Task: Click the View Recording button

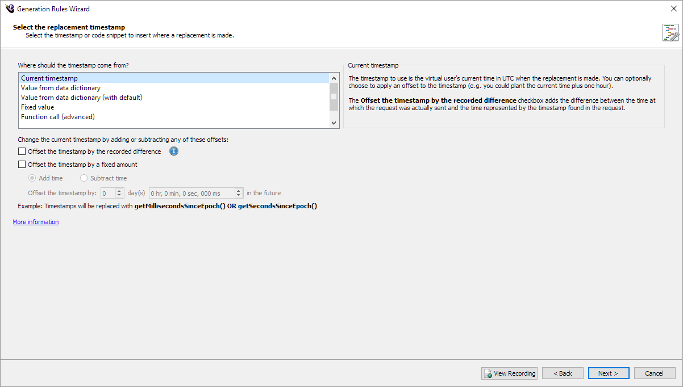Action: [x=509, y=373]
